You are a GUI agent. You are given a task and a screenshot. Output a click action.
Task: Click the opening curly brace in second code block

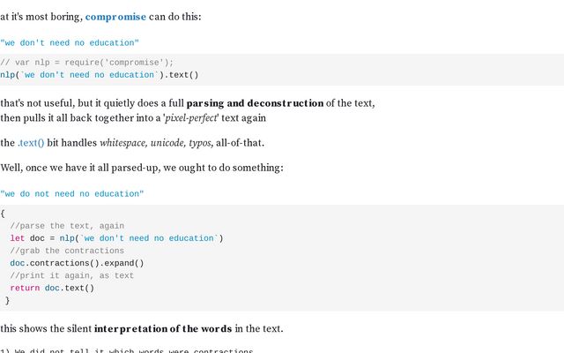pos(3,214)
